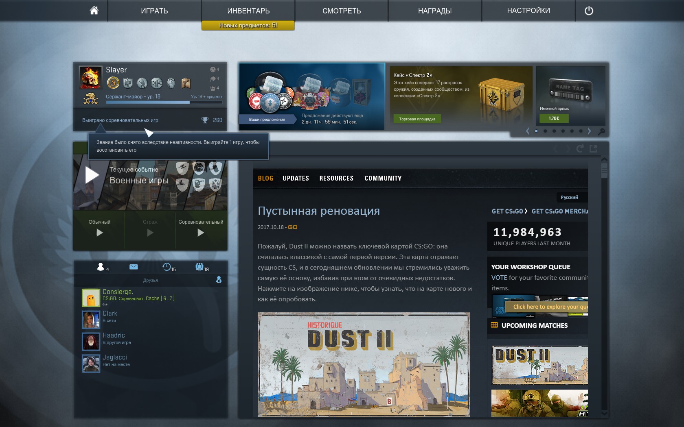The image size is (684, 427).
Task: Click 'Click here to explore your queue' button
Action: click(546, 307)
